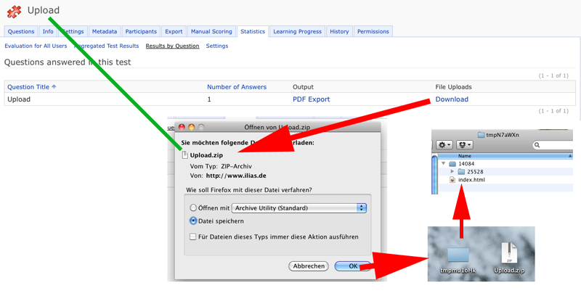
Task: Open the Questions tab
Action: [21, 31]
